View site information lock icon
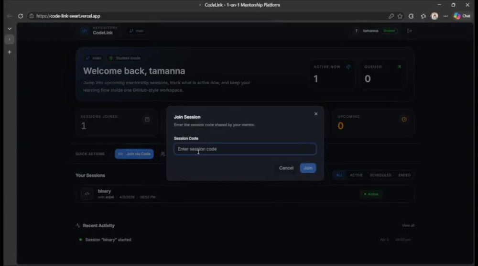Screen dimensions: 478x266 pos(32,16)
